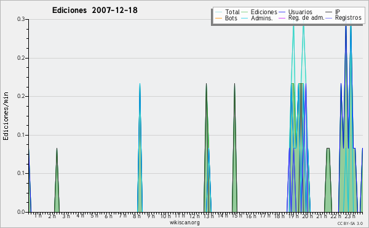
Task: Click the 4 h axis label
Action: [x=80, y=215]
